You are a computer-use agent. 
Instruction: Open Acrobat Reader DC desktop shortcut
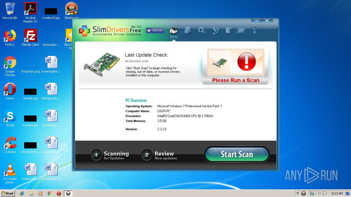pos(30,13)
